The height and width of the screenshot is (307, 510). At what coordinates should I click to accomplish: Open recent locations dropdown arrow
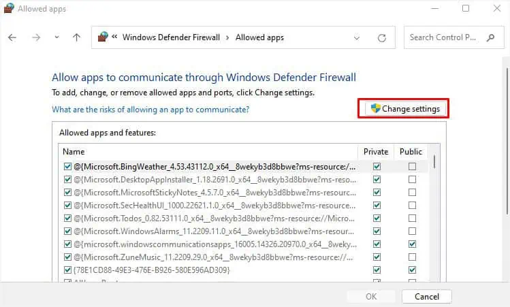[x=57, y=37]
